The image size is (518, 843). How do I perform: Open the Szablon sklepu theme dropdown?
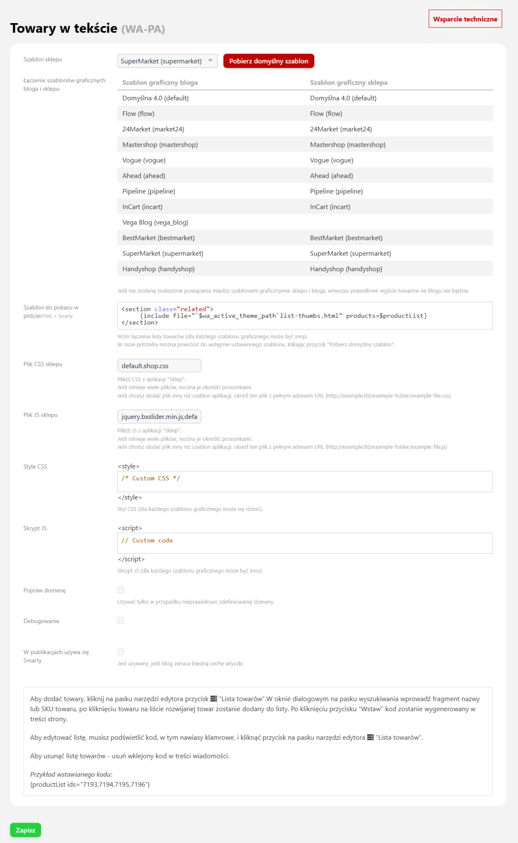tap(167, 61)
